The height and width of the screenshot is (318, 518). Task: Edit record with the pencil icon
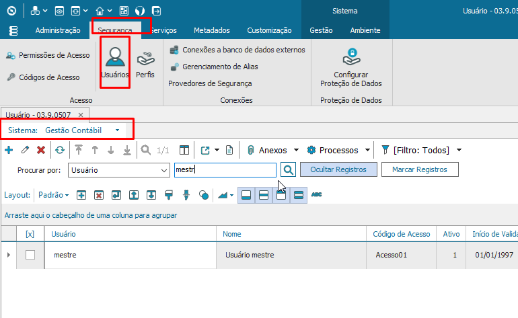pyautogui.click(x=25, y=150)
